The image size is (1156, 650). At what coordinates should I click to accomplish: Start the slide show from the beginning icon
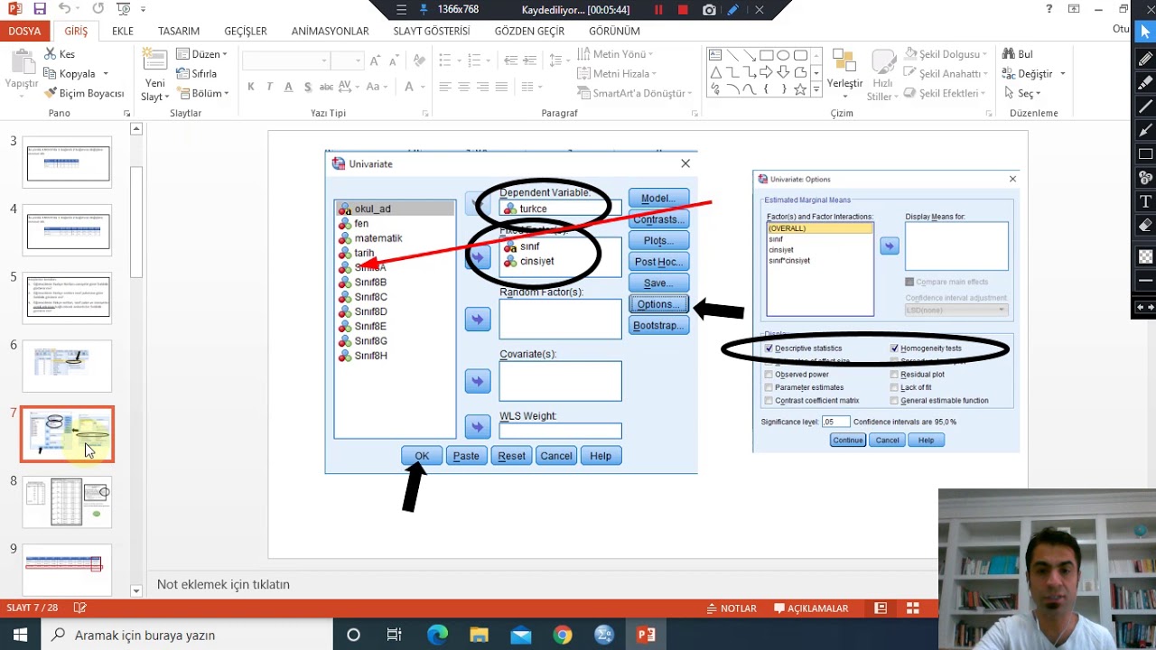tap(124, 9)
